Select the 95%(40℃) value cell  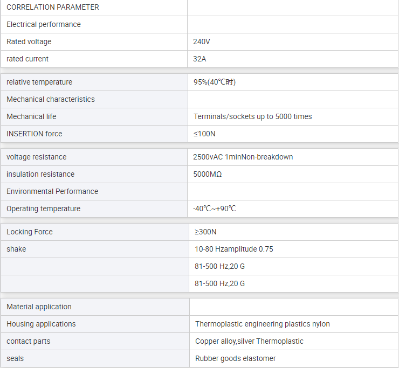tap(293, 82)
